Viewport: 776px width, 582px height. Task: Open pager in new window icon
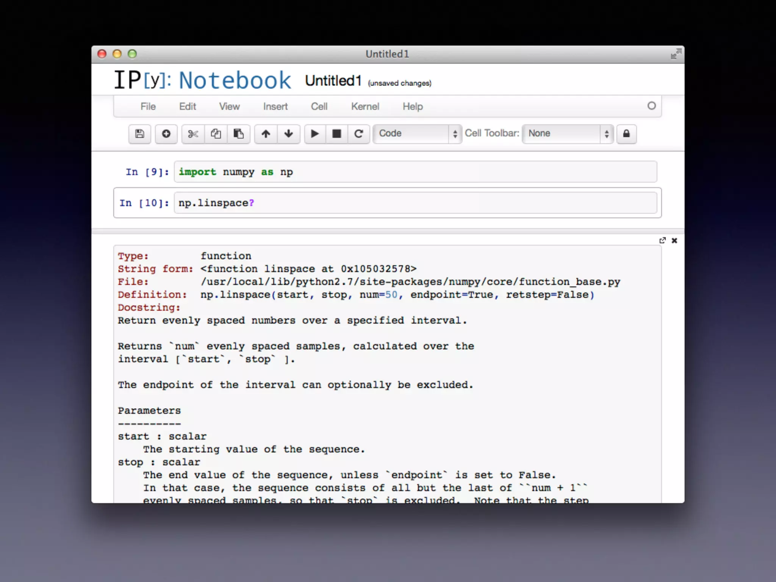coord(662,241)
